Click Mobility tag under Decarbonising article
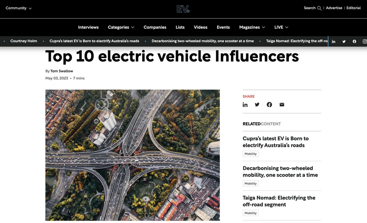This screenshot has height=223, width=367. tap(250, 183)
